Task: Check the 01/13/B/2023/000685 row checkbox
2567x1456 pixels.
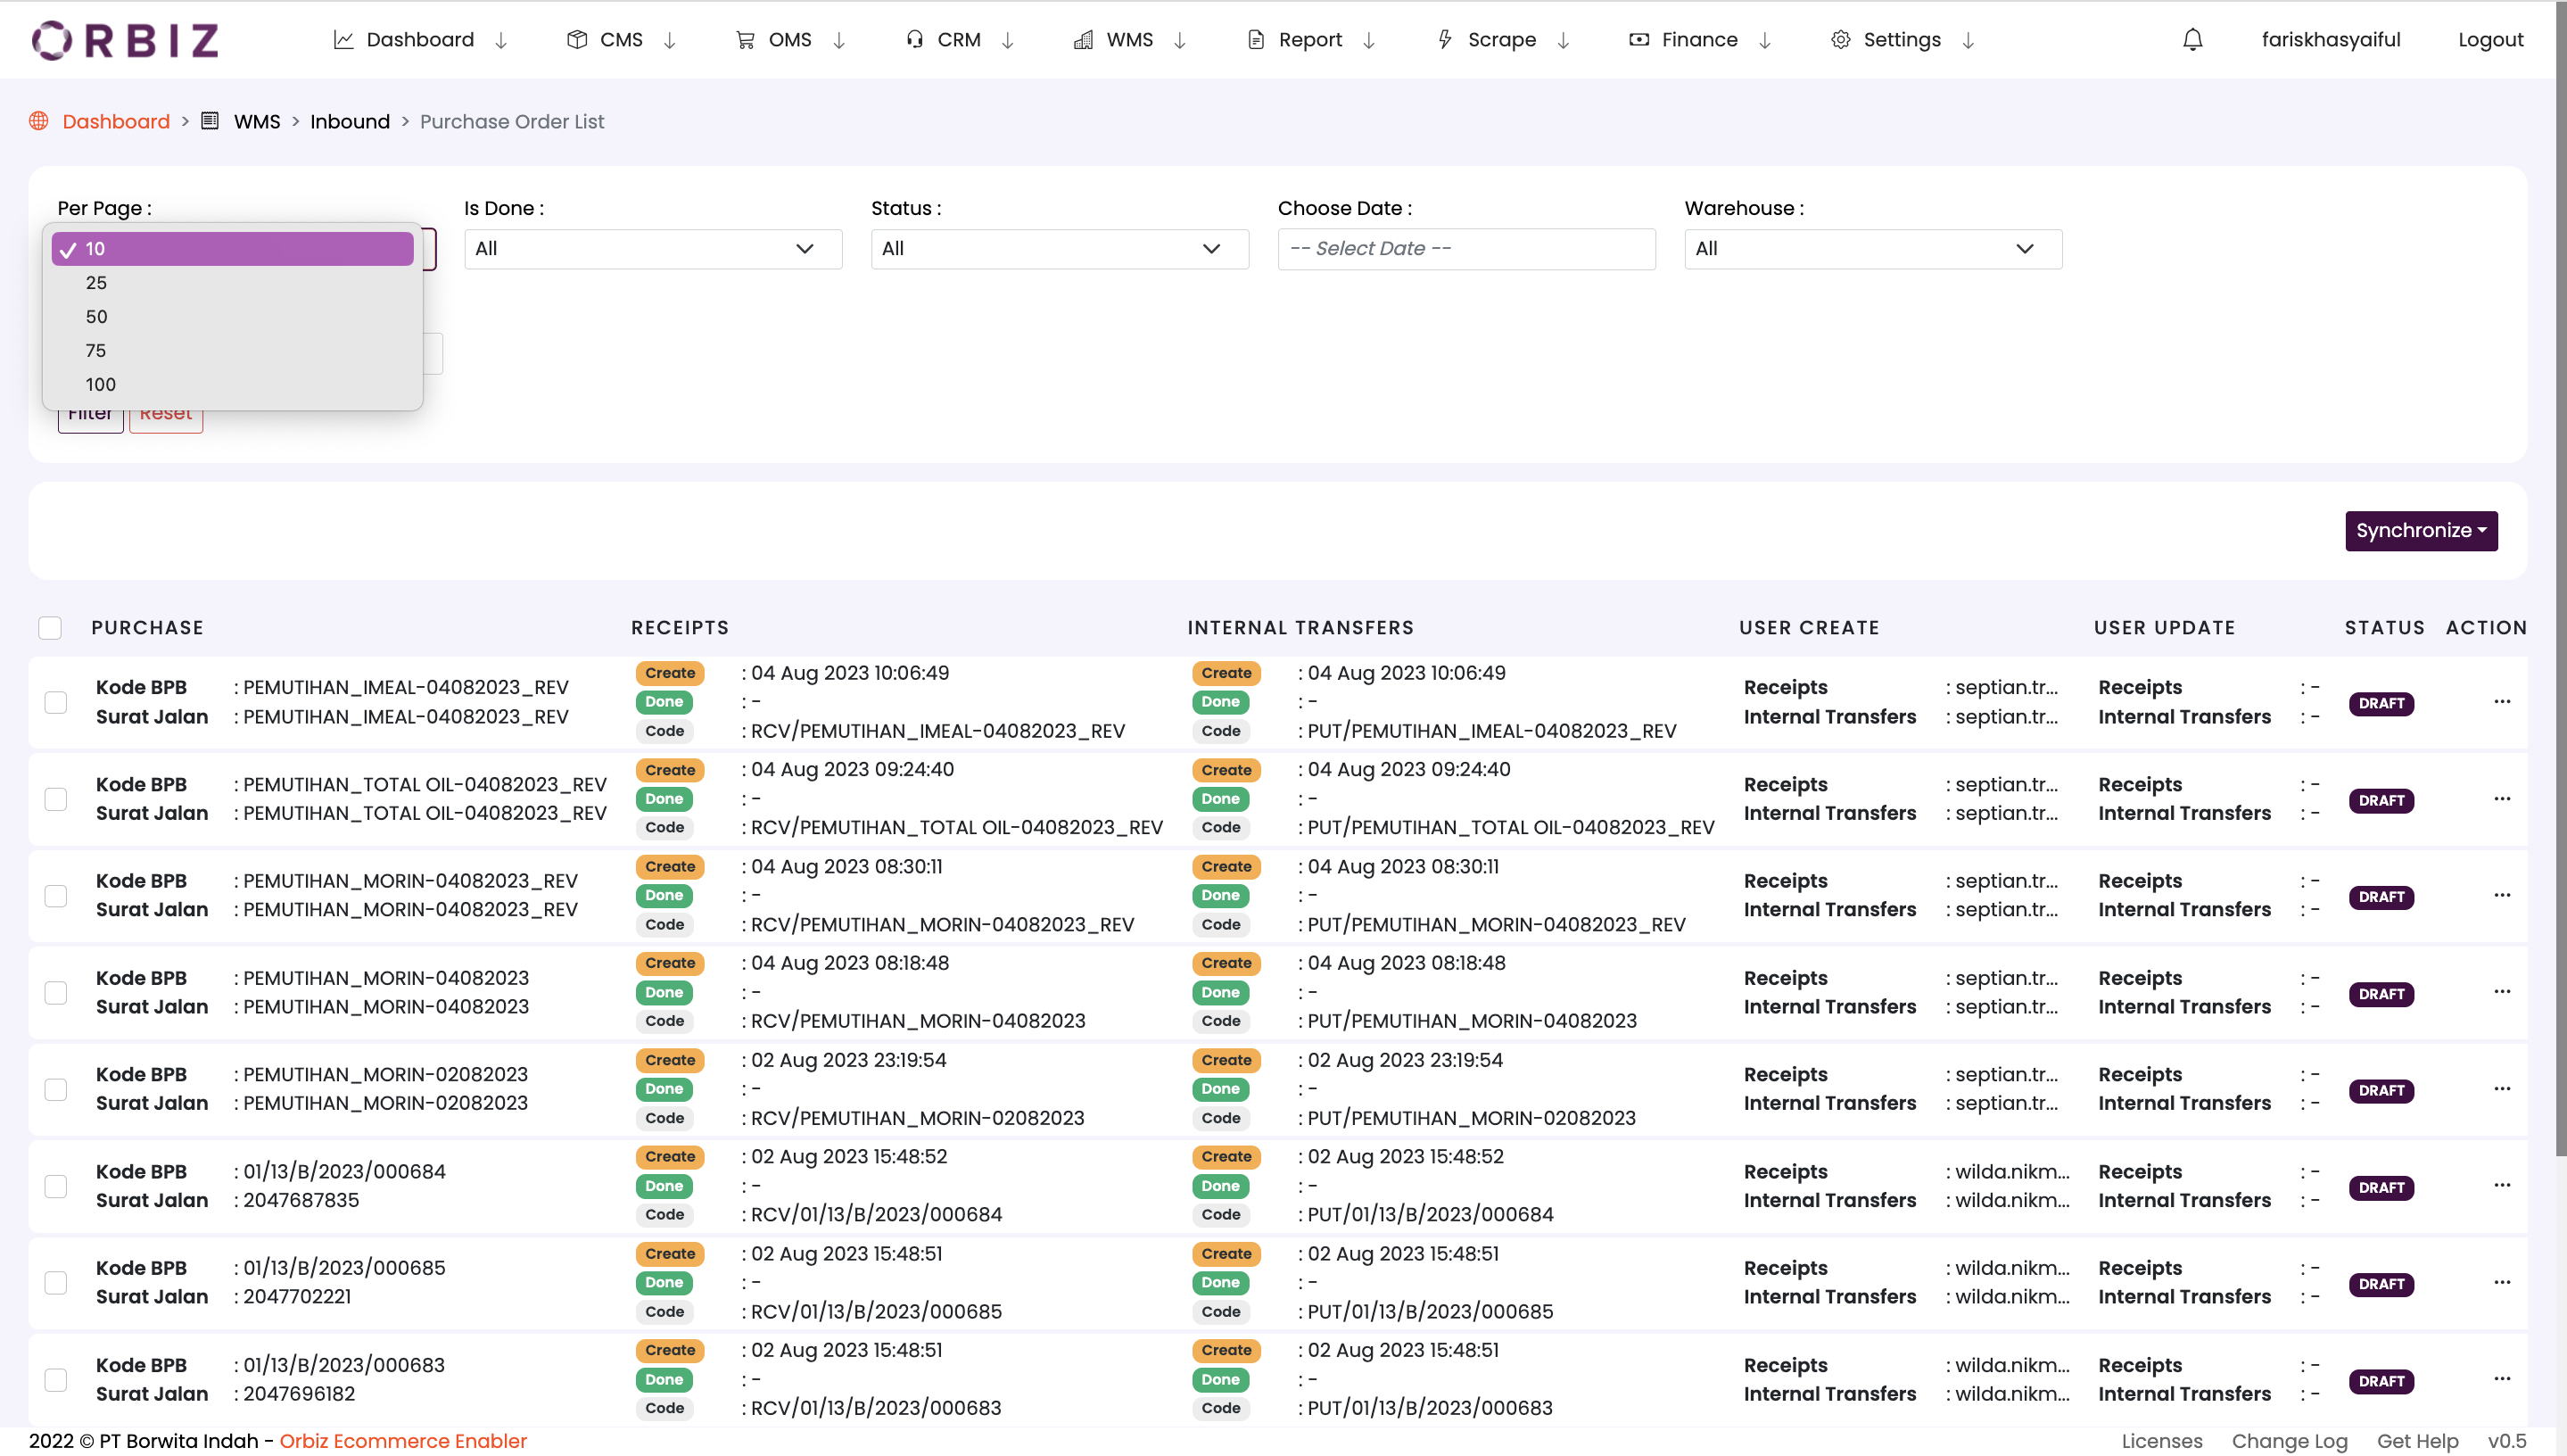Action: (56, 1283)
